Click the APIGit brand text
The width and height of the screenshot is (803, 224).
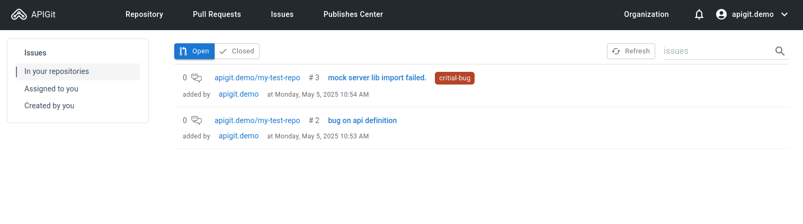(x=43, y=15)
